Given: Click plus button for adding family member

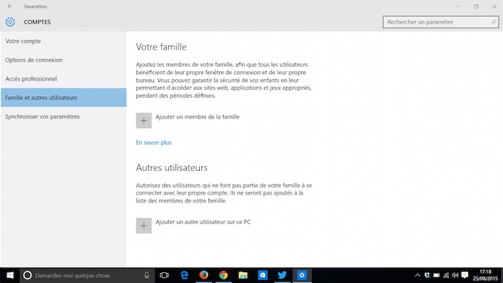Looking at the screenshot, I should pyautogui.click(x=144, y=121).
